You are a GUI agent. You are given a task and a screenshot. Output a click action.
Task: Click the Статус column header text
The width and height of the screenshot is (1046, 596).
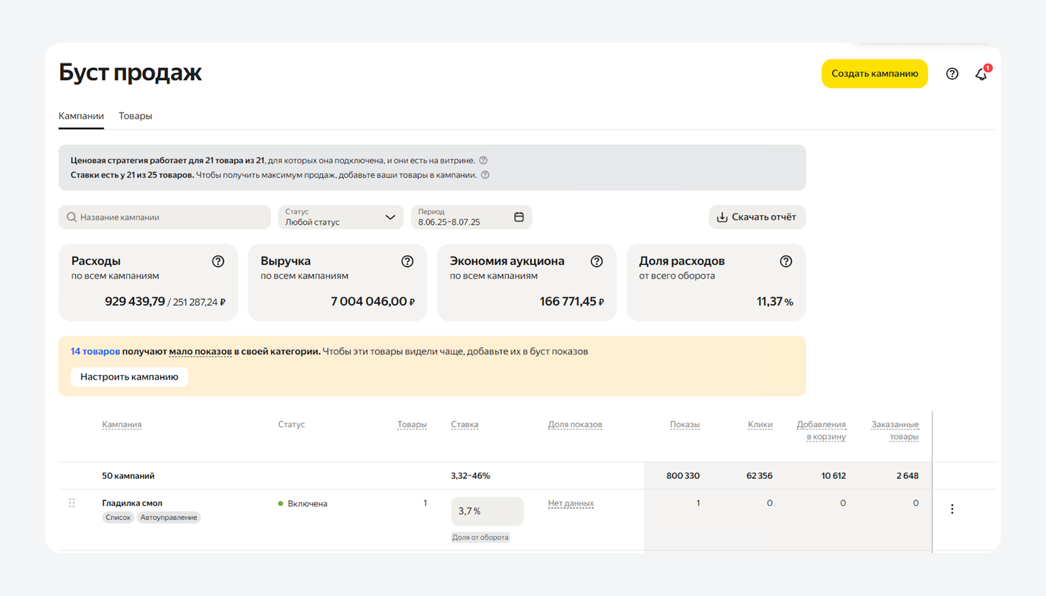[291, 424]
